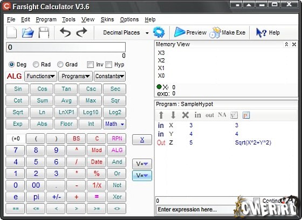Open the Edit menu
The image size is (302, 220).
(25, 19)
